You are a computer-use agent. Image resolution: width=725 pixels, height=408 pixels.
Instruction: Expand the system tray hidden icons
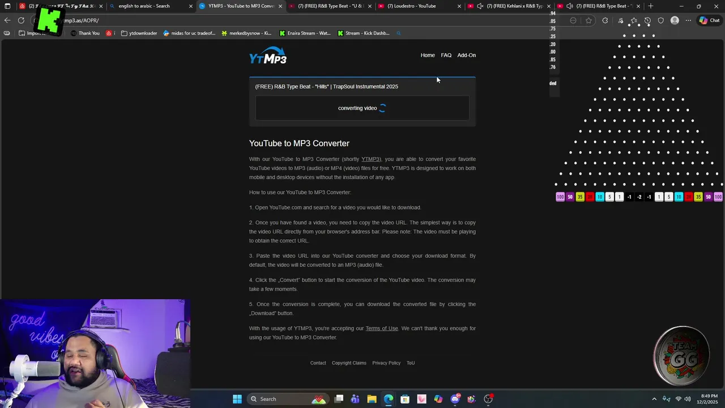[x=654, y=399]
